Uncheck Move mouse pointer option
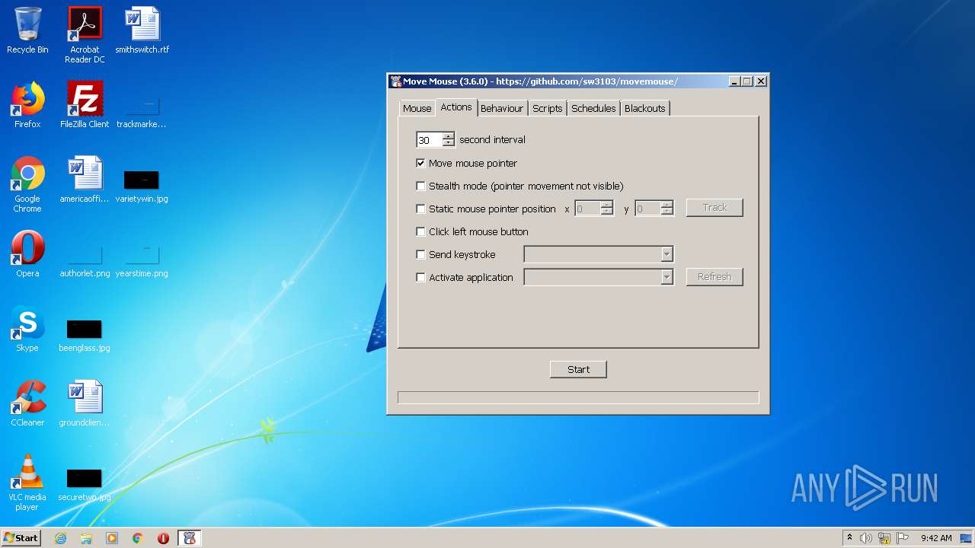 pyautogui.click(x=420, y=163)
